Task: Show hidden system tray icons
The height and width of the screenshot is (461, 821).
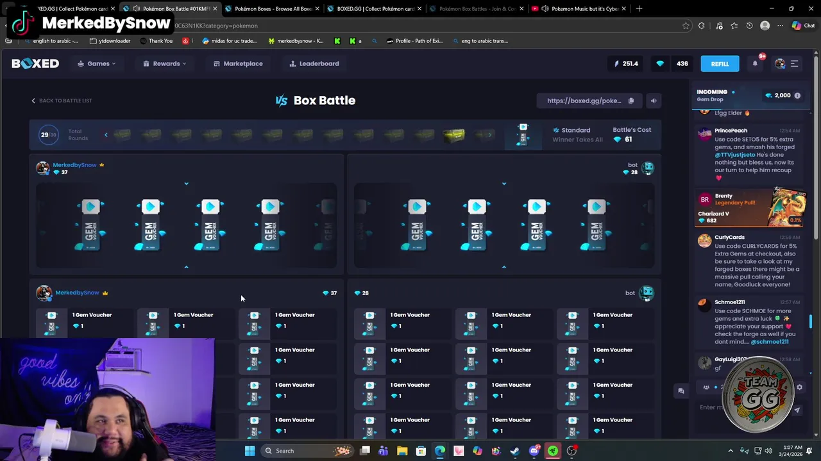Action: [x=731, y=451]
